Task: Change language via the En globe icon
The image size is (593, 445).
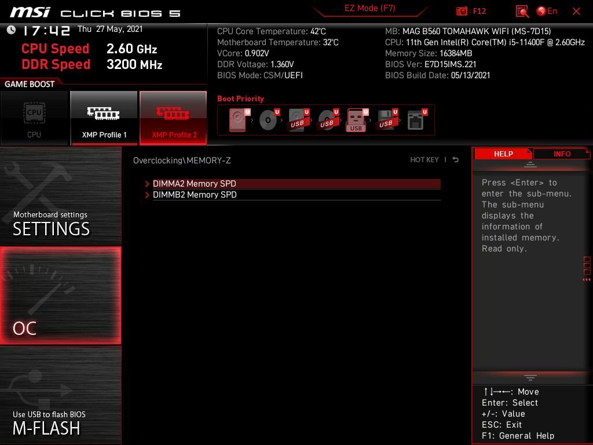Action: click(547, 11)
